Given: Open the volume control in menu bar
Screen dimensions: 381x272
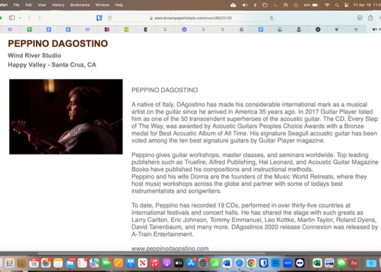Looking at the screenshot, I should [244, 5].
